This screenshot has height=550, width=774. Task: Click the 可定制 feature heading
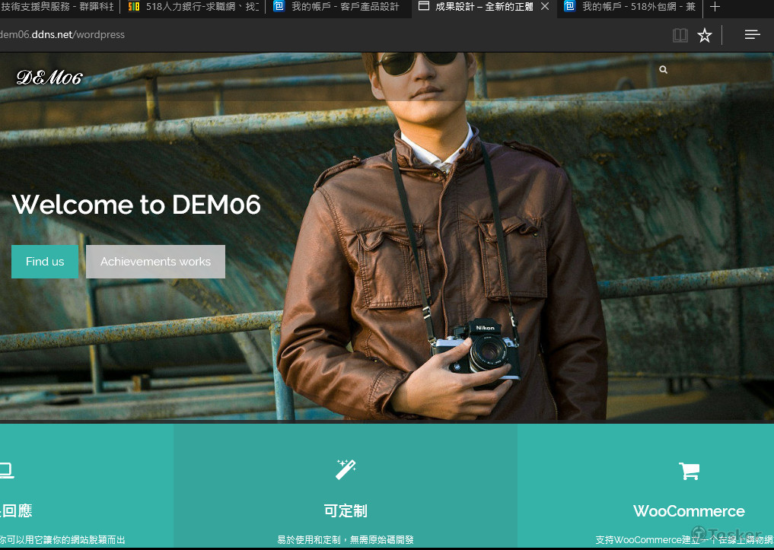coord(346,511)
